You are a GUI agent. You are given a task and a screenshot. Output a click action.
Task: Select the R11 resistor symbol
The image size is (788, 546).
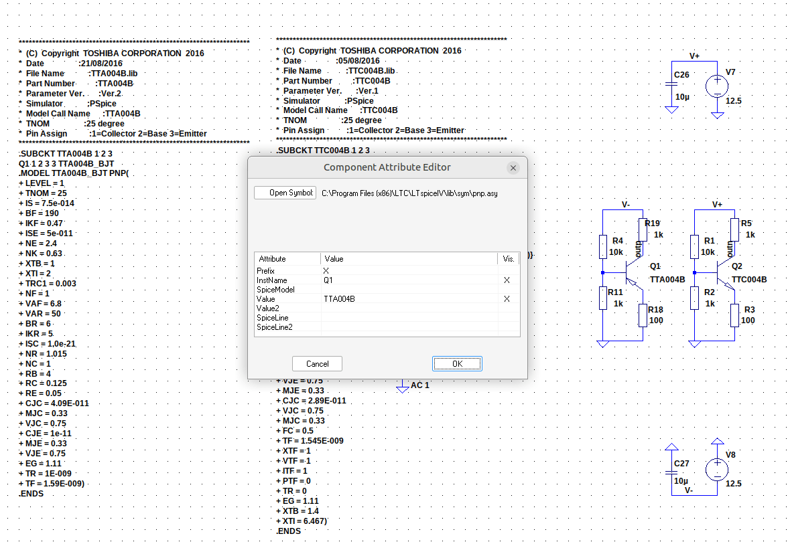click(x=602, y=297)
